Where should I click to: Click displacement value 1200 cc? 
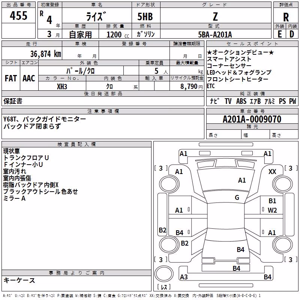coord(118,34)
